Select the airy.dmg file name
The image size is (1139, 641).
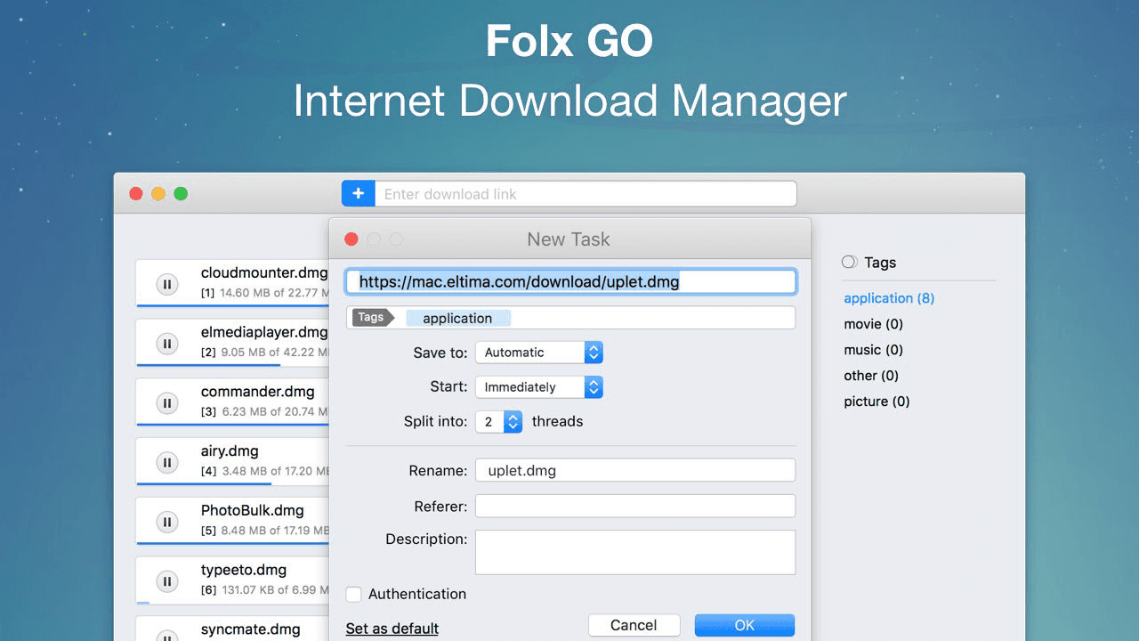click(230, 451)
